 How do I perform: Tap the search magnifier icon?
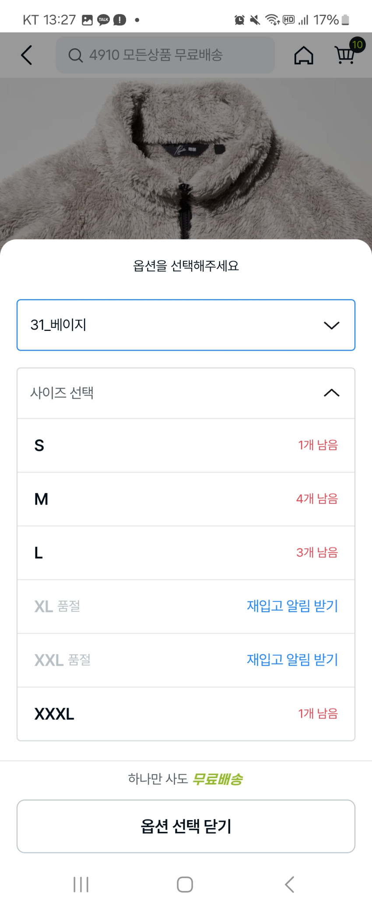(x=75, y=56)
